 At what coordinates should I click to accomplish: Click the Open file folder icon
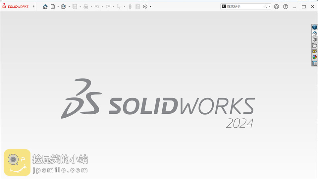tap(64, 6)
